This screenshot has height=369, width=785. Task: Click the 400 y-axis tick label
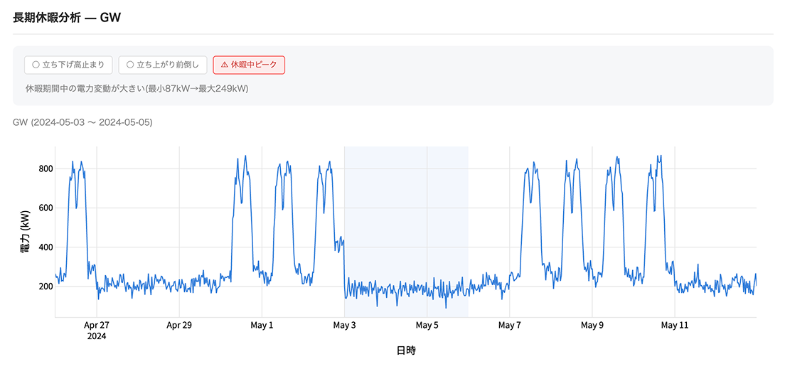tap(46, 247)
